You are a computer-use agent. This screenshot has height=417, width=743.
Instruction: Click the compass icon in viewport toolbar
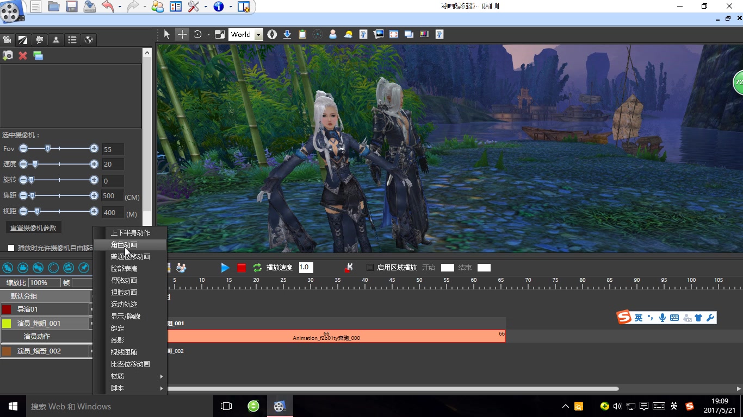272,34
